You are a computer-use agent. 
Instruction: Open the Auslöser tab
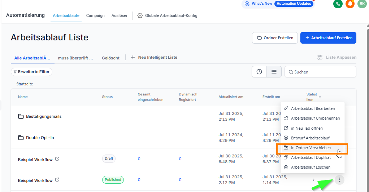[120, 16]
